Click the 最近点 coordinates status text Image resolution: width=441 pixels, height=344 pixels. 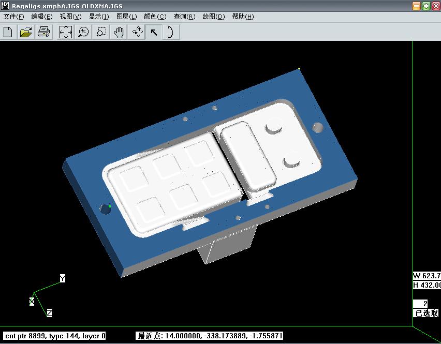209,336
